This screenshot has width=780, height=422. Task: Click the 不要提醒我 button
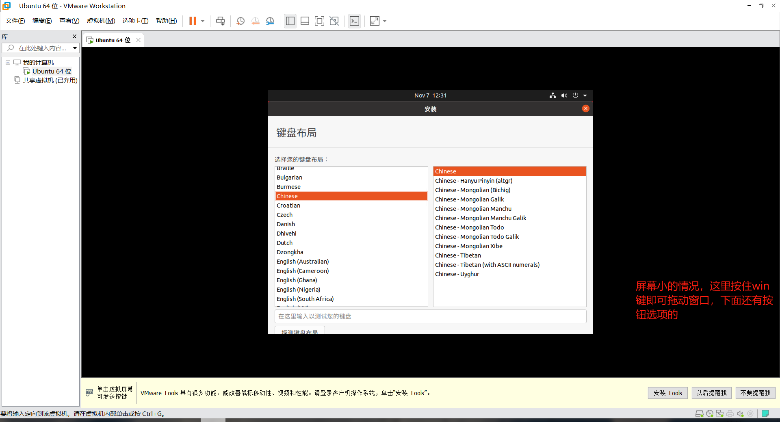[x=755, y=393]
